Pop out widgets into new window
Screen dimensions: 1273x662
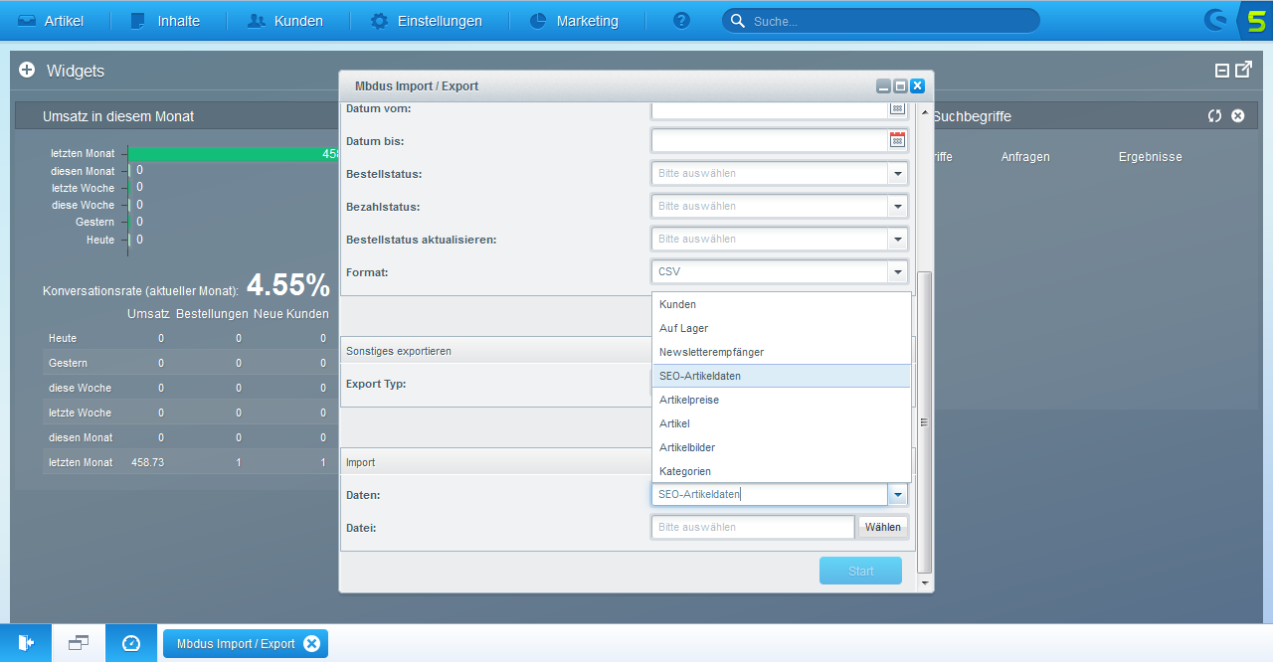(1243, 70)
